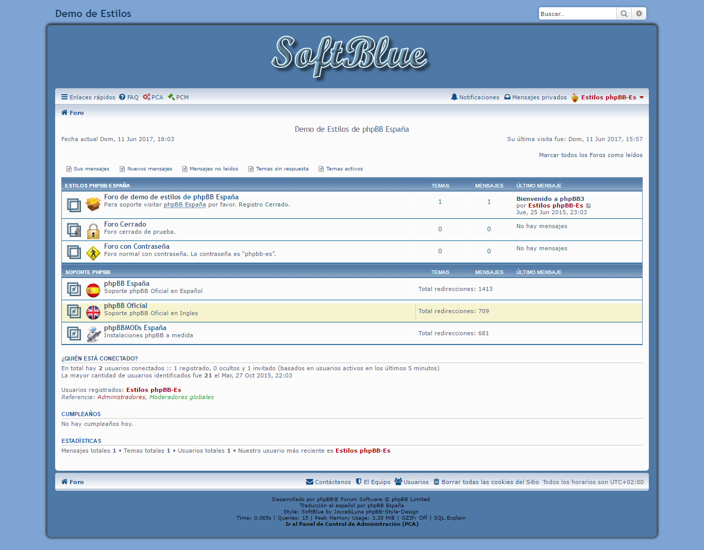Click inside the Buscar search field
Image resolution: width=704 pixels, height=550 pixels.
click(576, 13)
